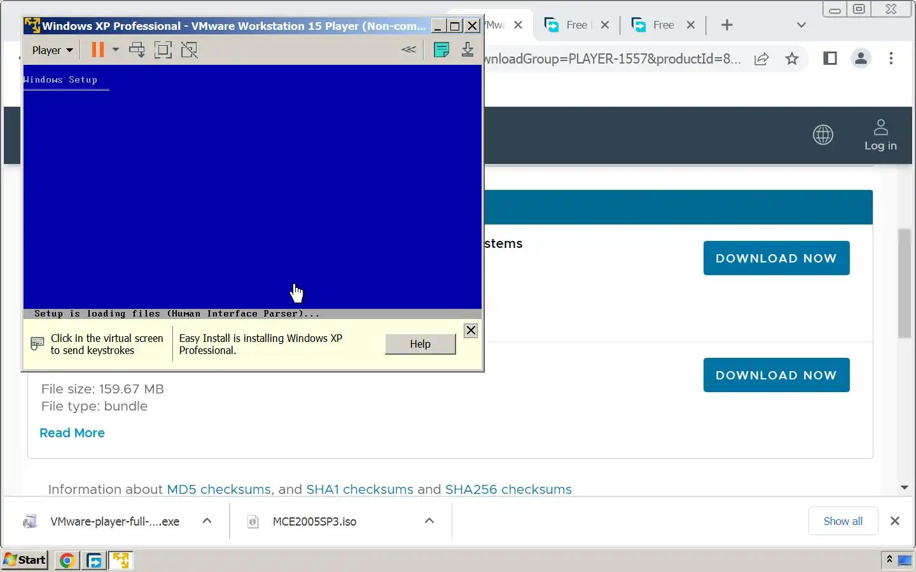Click the VMware Player taskbar icon
Image resolution: width=916 pixels, height=572 pixels.
click(120, 561)
